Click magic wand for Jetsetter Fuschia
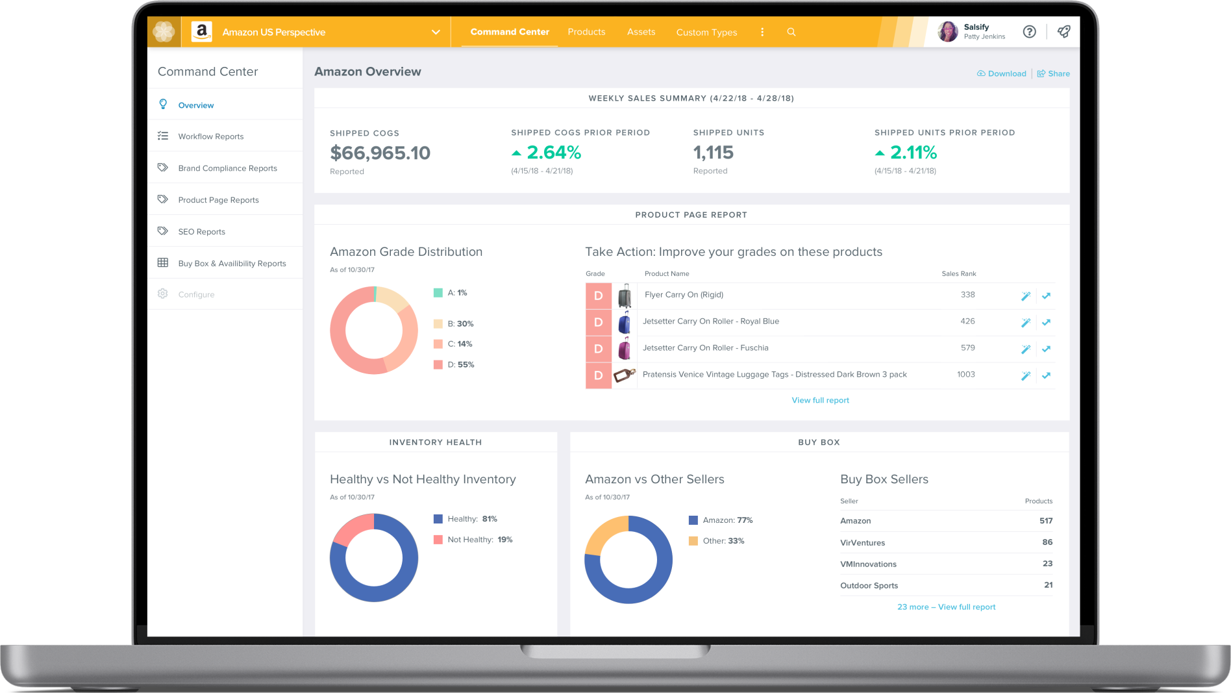This screenshot has height=693, width=1231. (1026, 349)
